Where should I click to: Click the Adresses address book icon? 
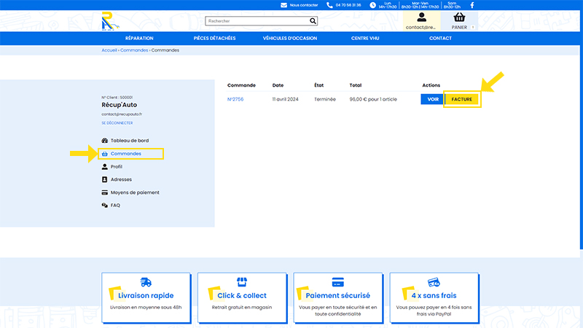pyautogui.click(x=104, y=179)
